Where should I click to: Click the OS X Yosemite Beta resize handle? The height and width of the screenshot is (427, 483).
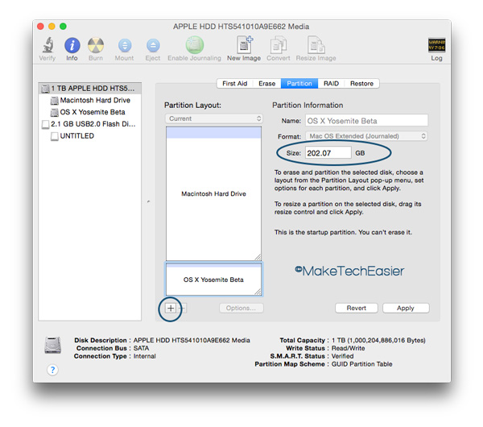tap(258, 292)
